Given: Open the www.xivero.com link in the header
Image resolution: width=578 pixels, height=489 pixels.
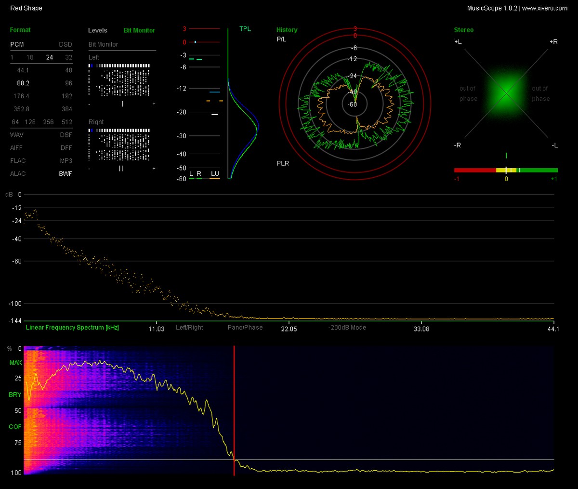Looking at the screenshot, I should (x=545, y=8).
